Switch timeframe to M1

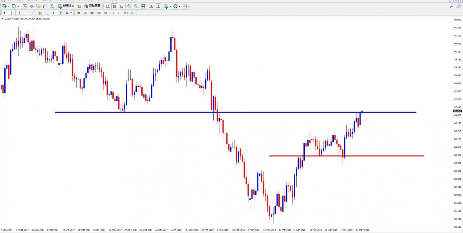coord(78,13)
